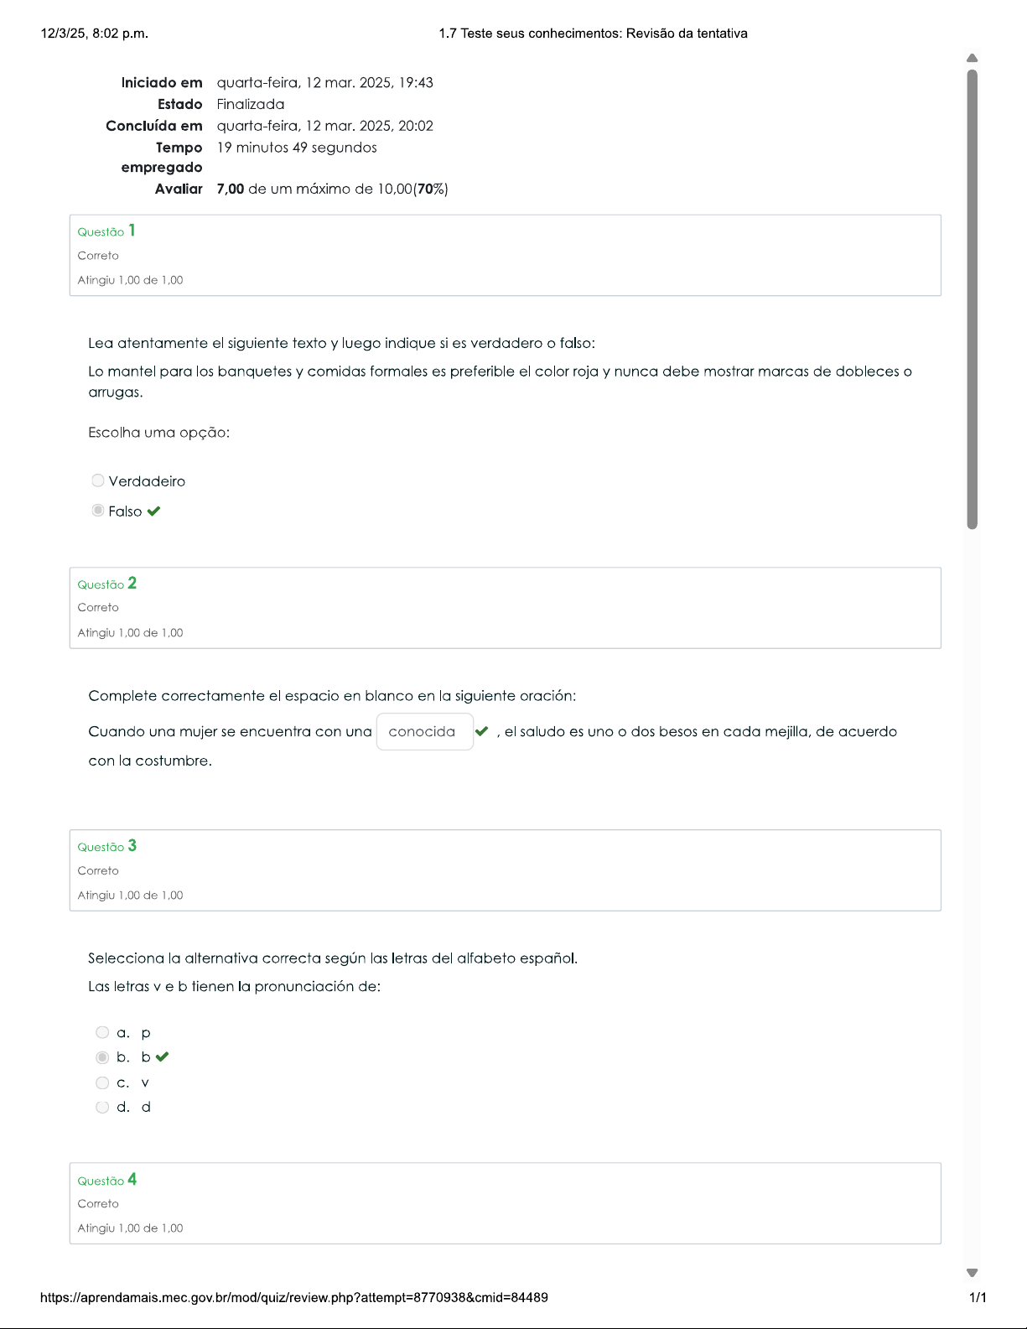Click the green checkmark next to option b
Viewport: 1027px width, 1329px height.
click(163, 1057)
